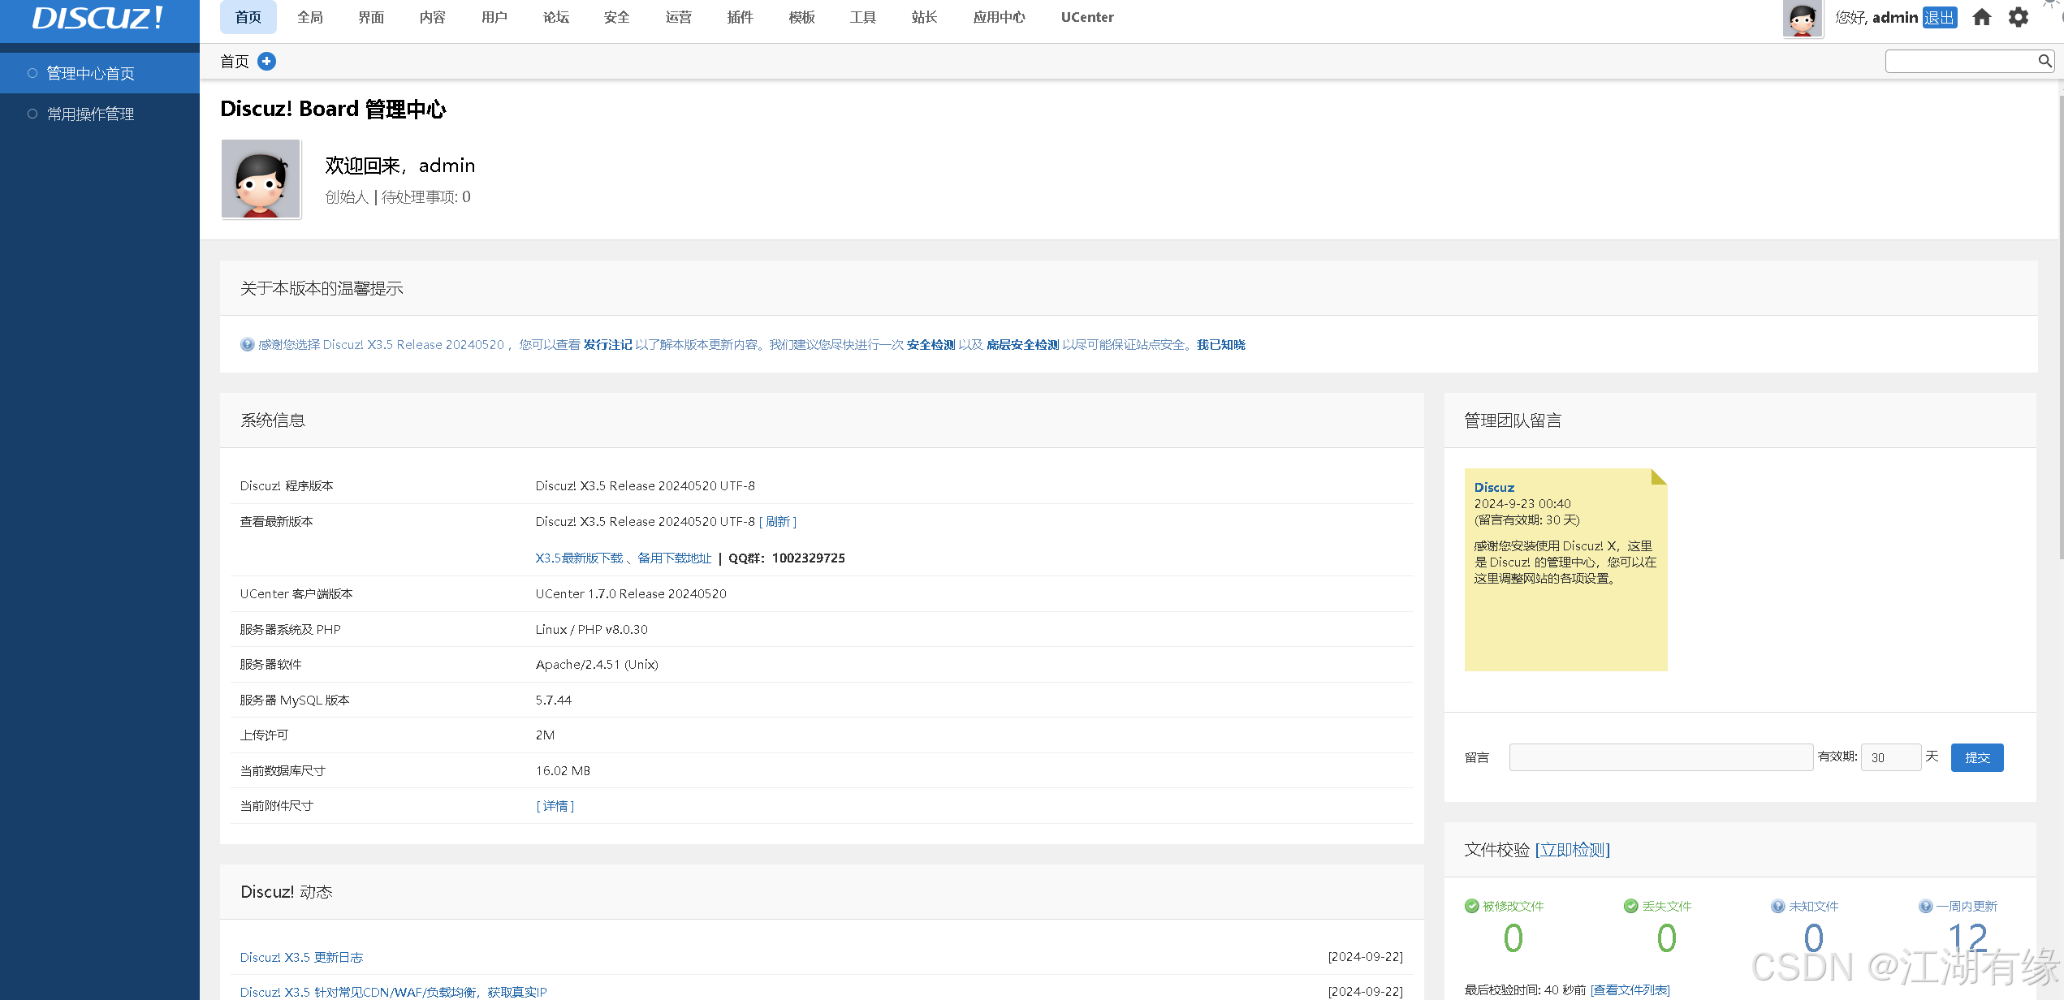Select 管理中心首页 in the sidebar

pyautogui.click(x=90, y=73)
